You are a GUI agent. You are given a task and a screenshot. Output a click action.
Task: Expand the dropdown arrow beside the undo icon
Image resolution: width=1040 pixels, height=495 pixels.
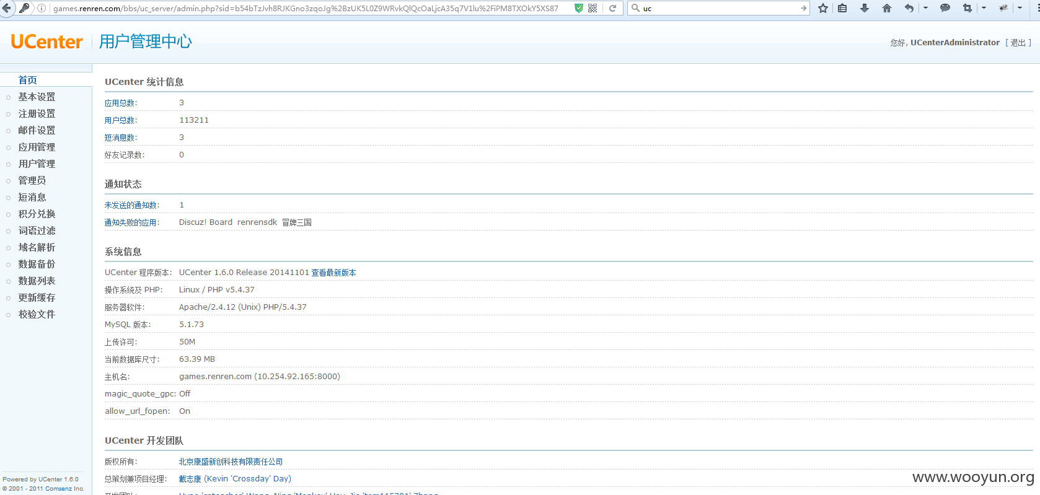coord(925,8)
